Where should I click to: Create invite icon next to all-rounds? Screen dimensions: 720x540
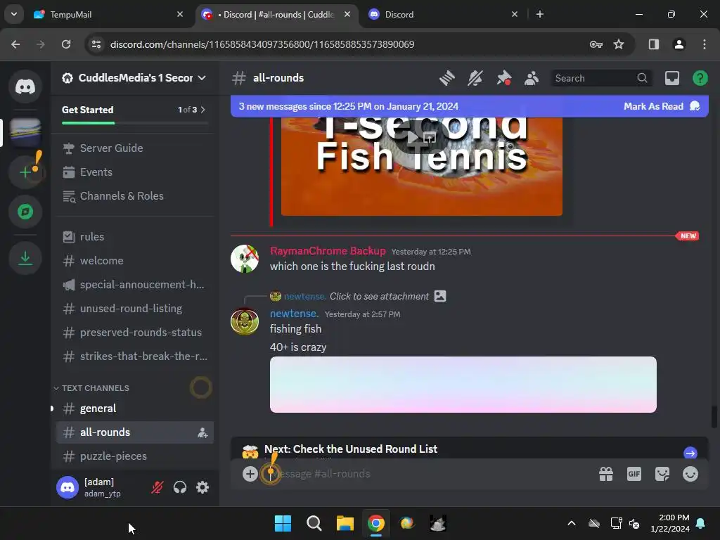pos(202,432)
